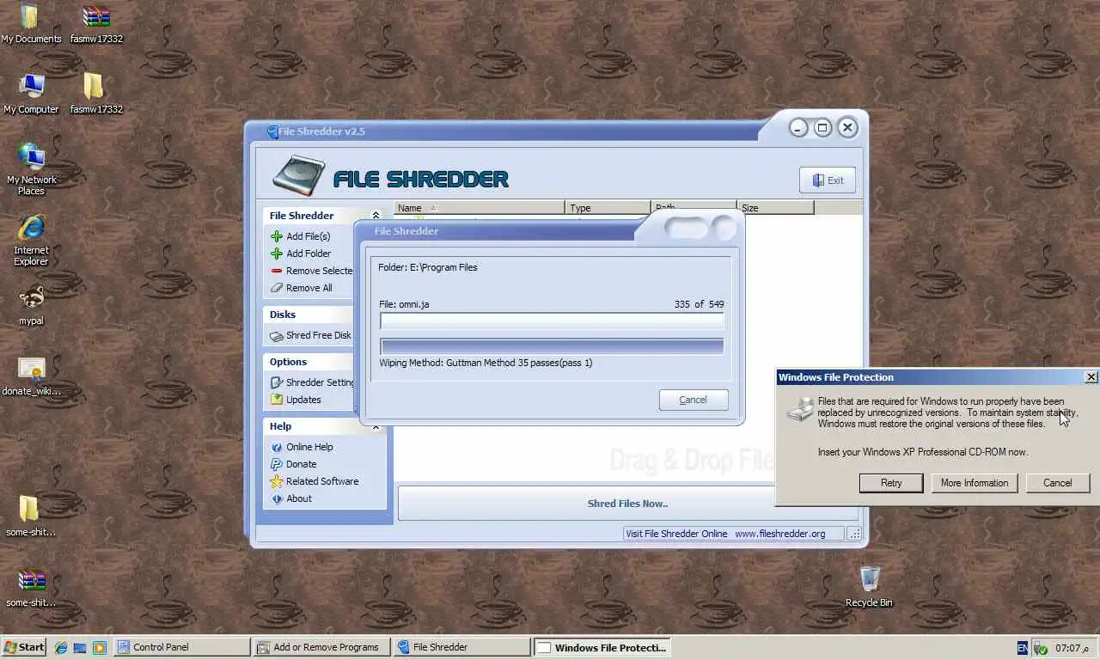Click media player quick launch icon

point(99,647)
